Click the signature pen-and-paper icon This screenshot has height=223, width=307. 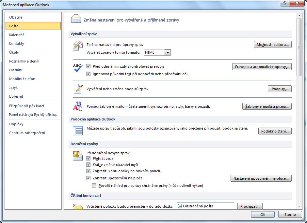pos(78,89)
